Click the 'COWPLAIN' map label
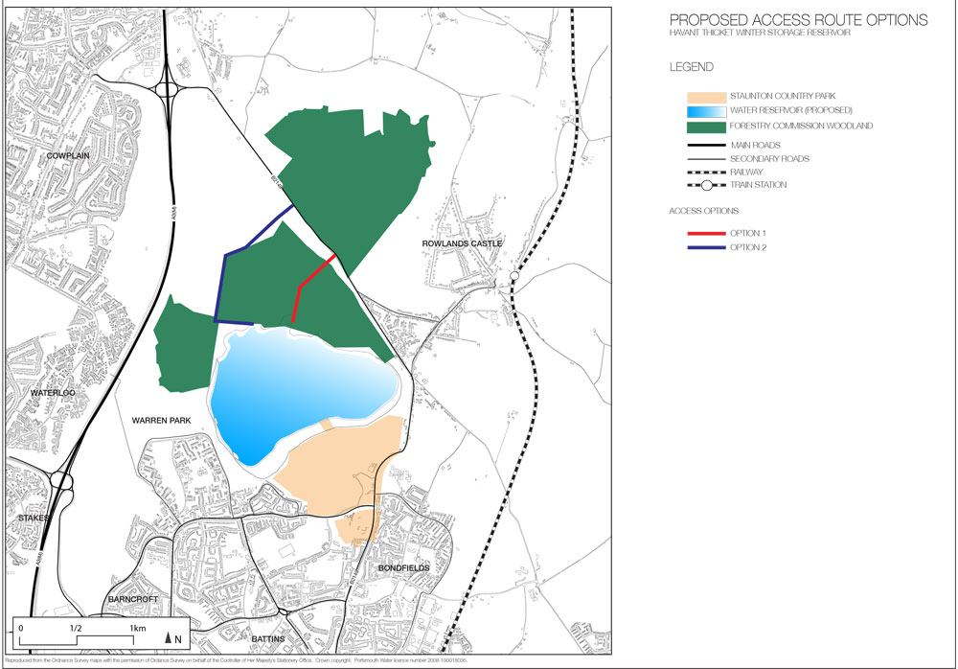The height and width of the screenshot is (669, 958). [68, 156]
